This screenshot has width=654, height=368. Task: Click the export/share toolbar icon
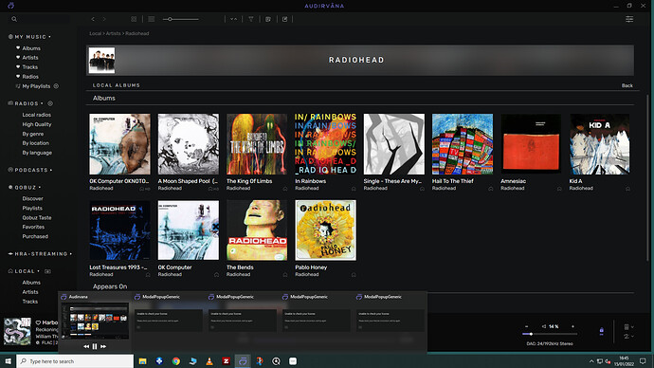(x=285, y=19)
